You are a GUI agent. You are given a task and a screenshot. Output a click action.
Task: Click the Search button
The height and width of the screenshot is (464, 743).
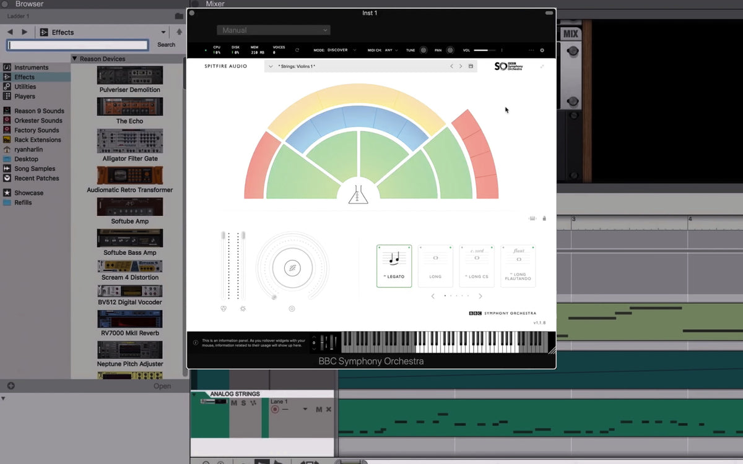(x=166, y=45)
